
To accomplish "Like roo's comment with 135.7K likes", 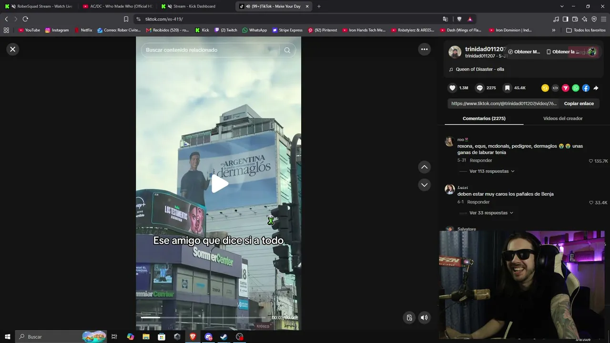I will coord(591,161).
